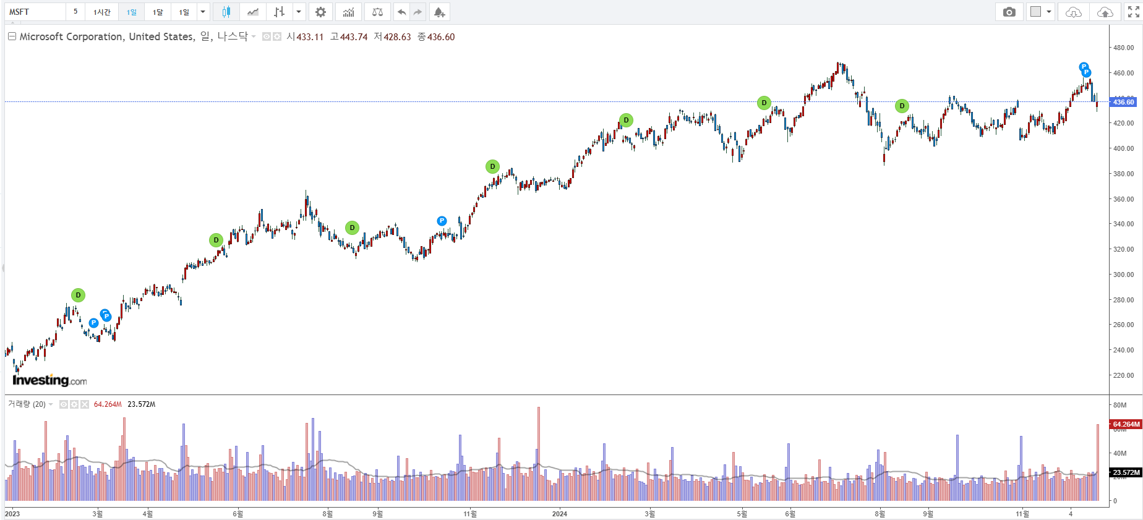
Task: Click the 80M volume axis label
Action: [x=1119, y=405]
